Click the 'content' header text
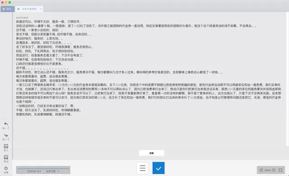This screenshot has width=289, height=176. (x=22, y=18)
